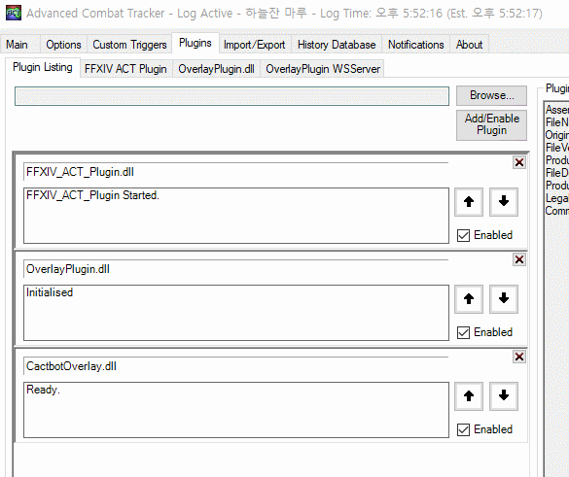Click the 'Ready.' status box
Viewport: 569px width, 477px height.
[x=236, y=410]
